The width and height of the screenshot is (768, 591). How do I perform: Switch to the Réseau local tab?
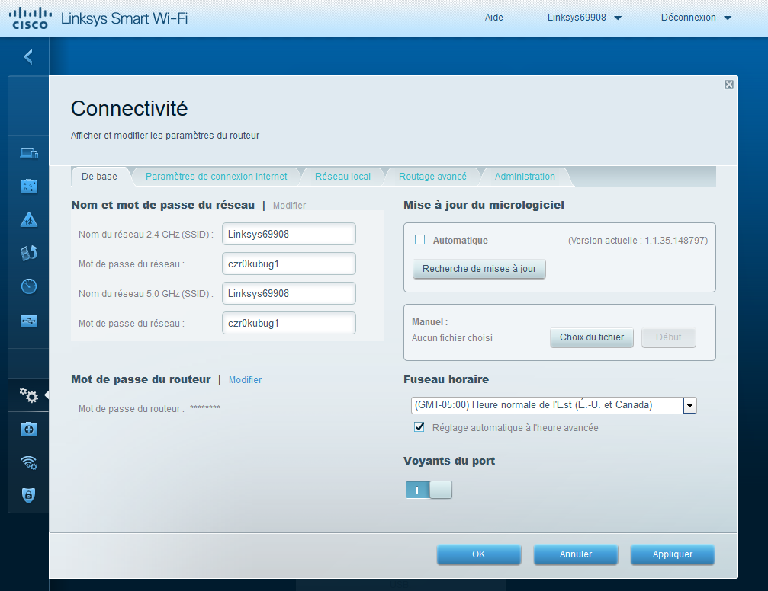coord(342,177)
